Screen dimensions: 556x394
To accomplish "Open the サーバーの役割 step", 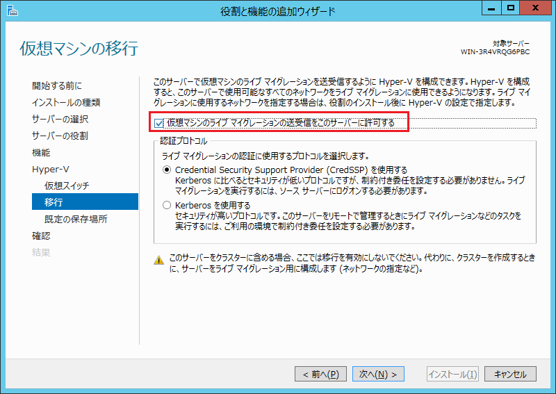I will click(x=60, y=136).
